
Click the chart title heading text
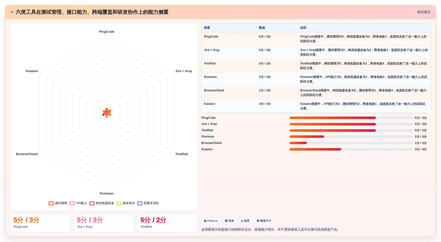[92, 12]
